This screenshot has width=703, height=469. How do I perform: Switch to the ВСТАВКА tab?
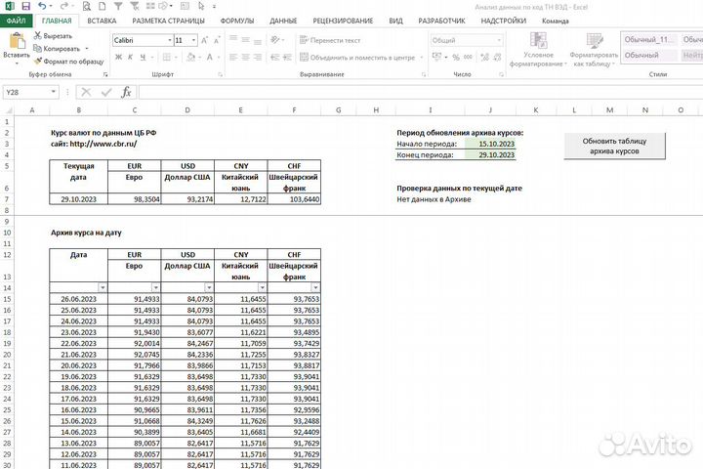(102, 21)
